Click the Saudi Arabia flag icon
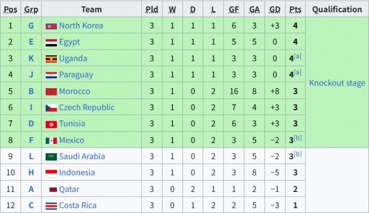The height and width of the screenshot is (213, 369). pyautogui.click(x=51, y=157)
